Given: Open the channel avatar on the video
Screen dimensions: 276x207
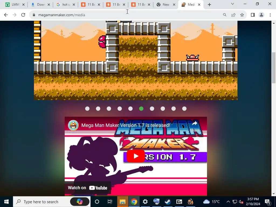Looking at the screenshot, I should point(73,125).
